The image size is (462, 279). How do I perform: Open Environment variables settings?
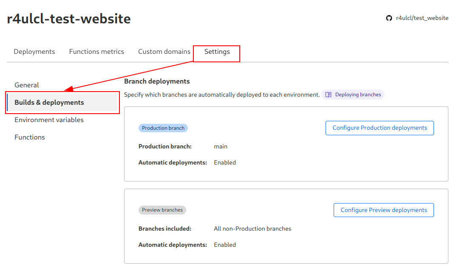click(48, 120)
